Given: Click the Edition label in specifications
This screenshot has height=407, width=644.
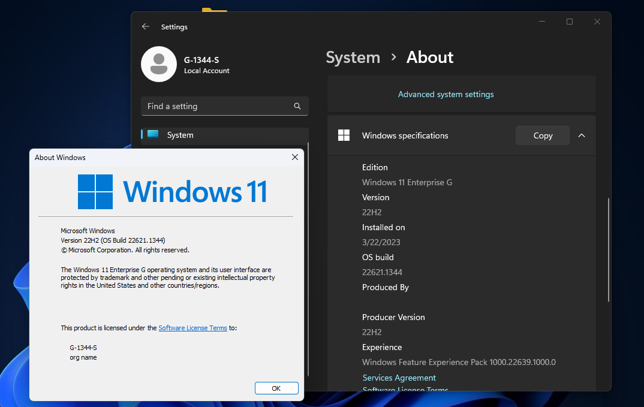Looking at the screenshot, I should pyautogui.click(x=375, y=167).
